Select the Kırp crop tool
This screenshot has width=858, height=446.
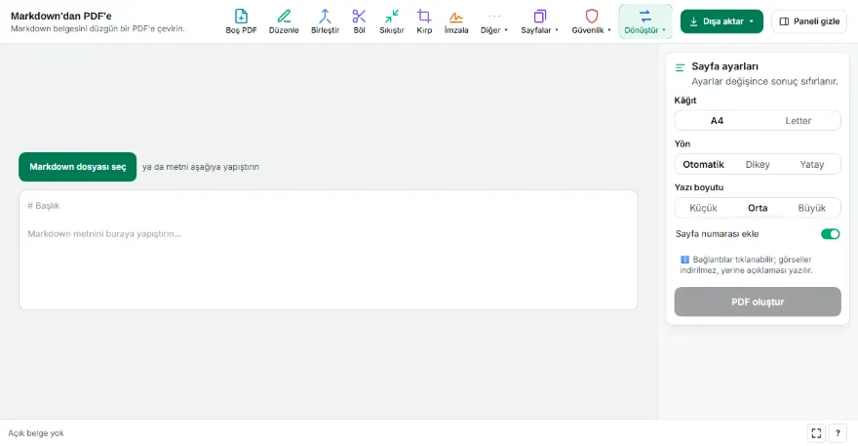click(424, 21)
